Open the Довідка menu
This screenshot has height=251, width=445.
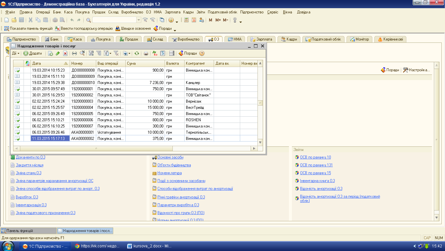coord(304,12)
